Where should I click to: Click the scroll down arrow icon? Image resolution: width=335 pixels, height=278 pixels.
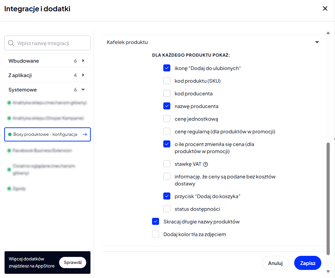click(x=328, y=272)
